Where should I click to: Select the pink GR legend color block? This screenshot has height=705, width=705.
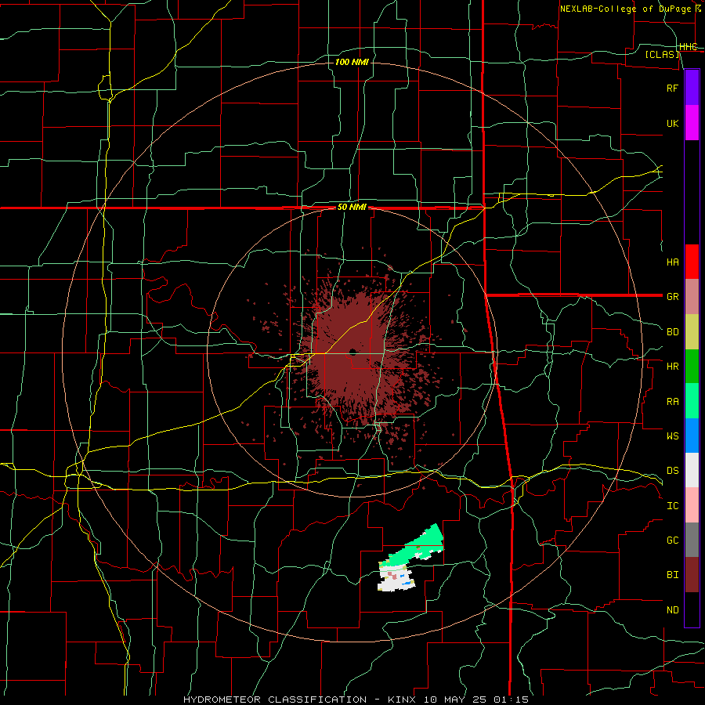pos(692,297)
